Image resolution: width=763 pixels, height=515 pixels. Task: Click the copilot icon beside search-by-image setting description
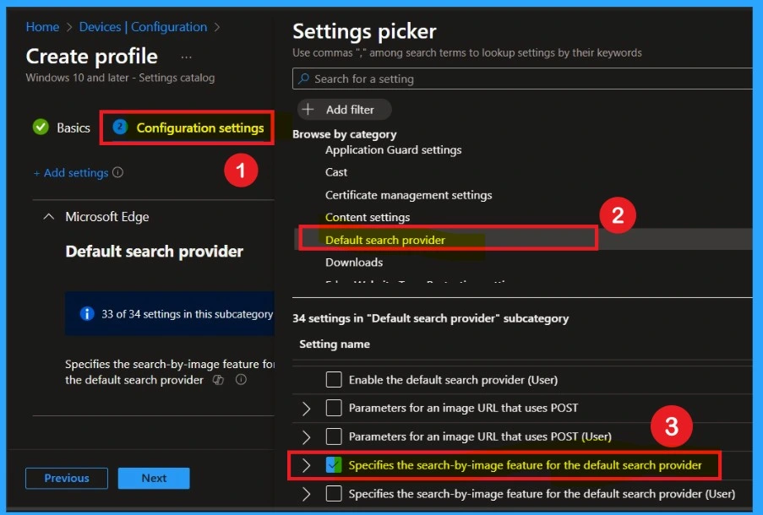pos(218,380)
